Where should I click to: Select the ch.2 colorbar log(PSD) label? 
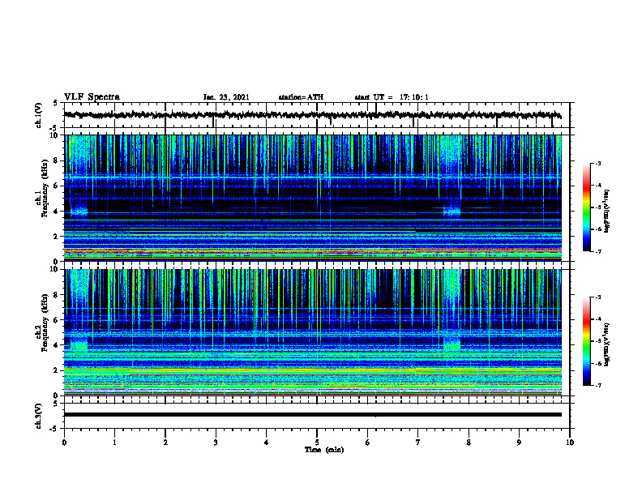click(x=607, y=345)
